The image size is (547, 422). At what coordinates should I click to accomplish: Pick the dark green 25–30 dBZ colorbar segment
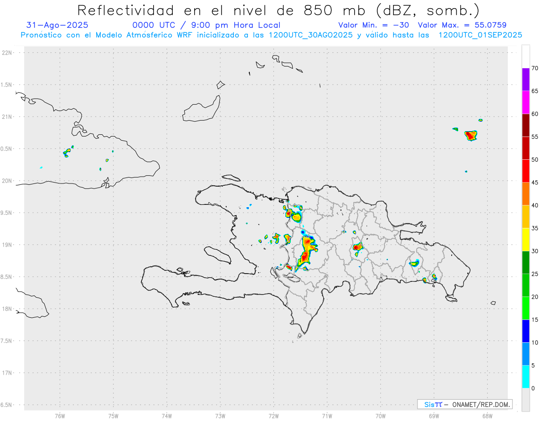526,263
